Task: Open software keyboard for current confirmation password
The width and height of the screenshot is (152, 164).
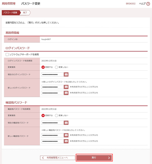Action: click(x=66, y=123)
